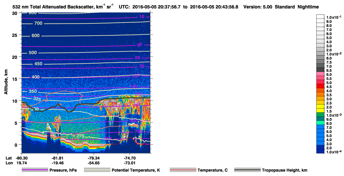Click the longitude value '-54.65'
Image resolution: width=344 pixels, height=176 pixels.
pyautogui.click(x=94, y=163)
